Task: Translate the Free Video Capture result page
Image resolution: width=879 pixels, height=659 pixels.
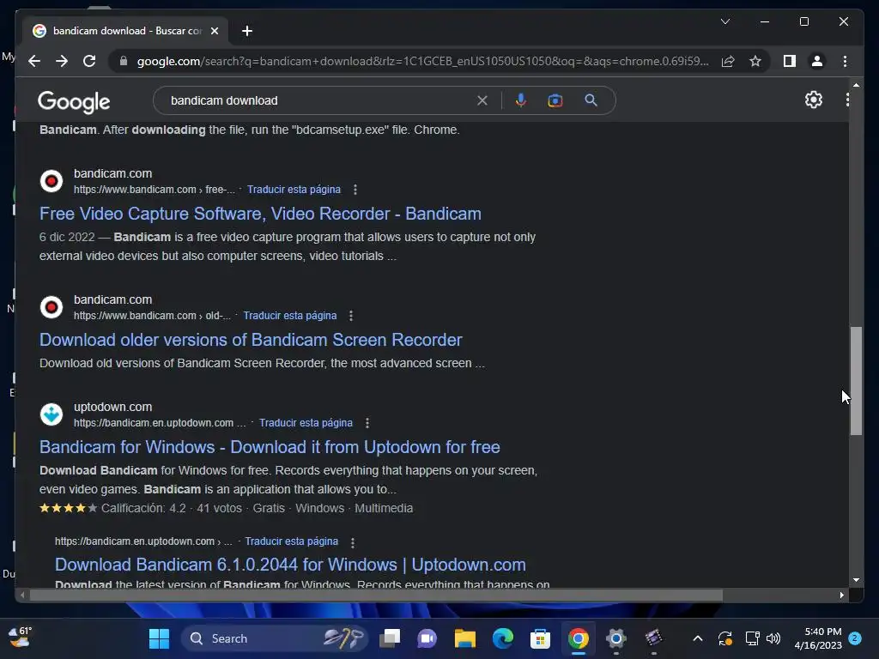Action: click(294, 190)
